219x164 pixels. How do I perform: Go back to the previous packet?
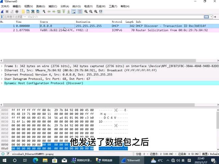pos(49,12)
